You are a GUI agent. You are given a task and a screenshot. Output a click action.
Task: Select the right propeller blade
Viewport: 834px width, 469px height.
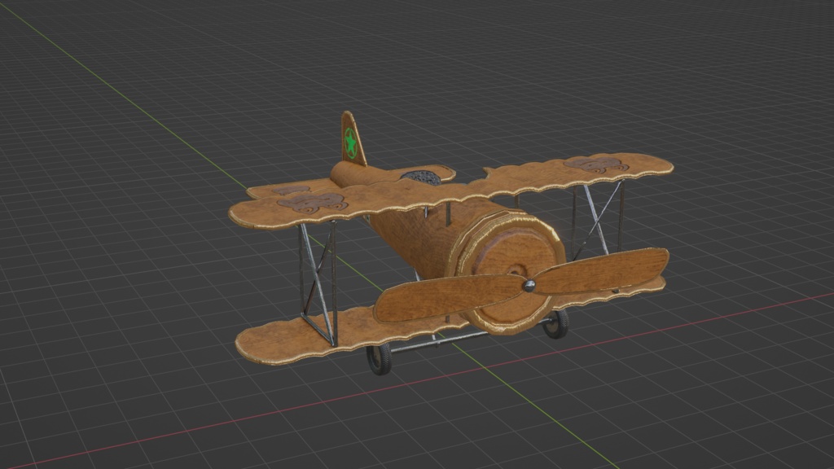tap(601, 271)
